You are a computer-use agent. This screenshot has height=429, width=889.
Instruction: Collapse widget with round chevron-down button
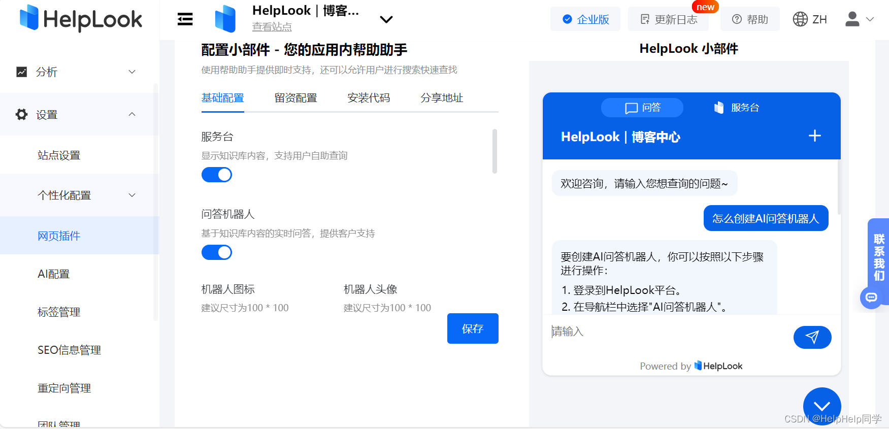[x=822, y=406]
